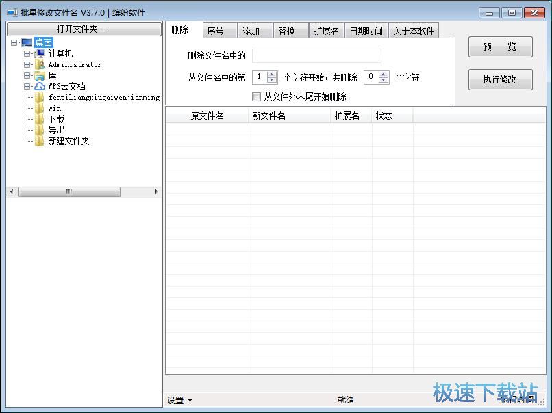Click the folder icon beside 新建文件夹
Screen dimensions: 552x413
[40, 141]
